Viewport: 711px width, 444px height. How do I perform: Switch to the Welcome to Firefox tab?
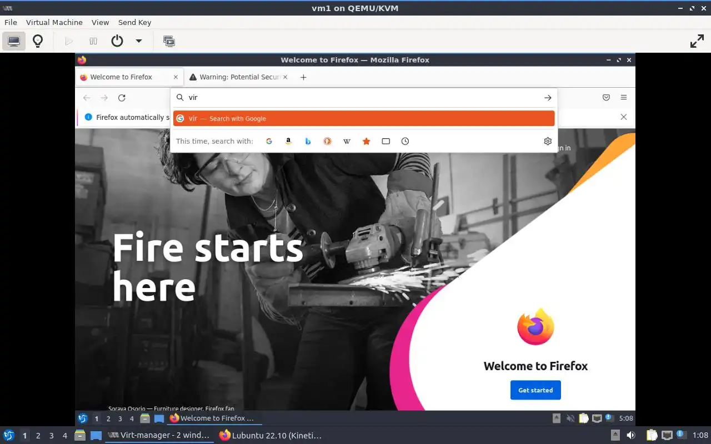pos(121,77)
